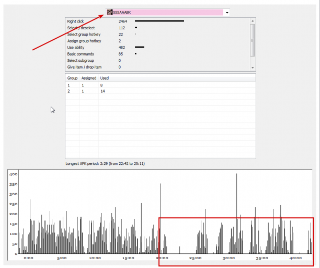Sort by the Used column header
Viewport: 320px width, 268px height.
tap(104, 78)
